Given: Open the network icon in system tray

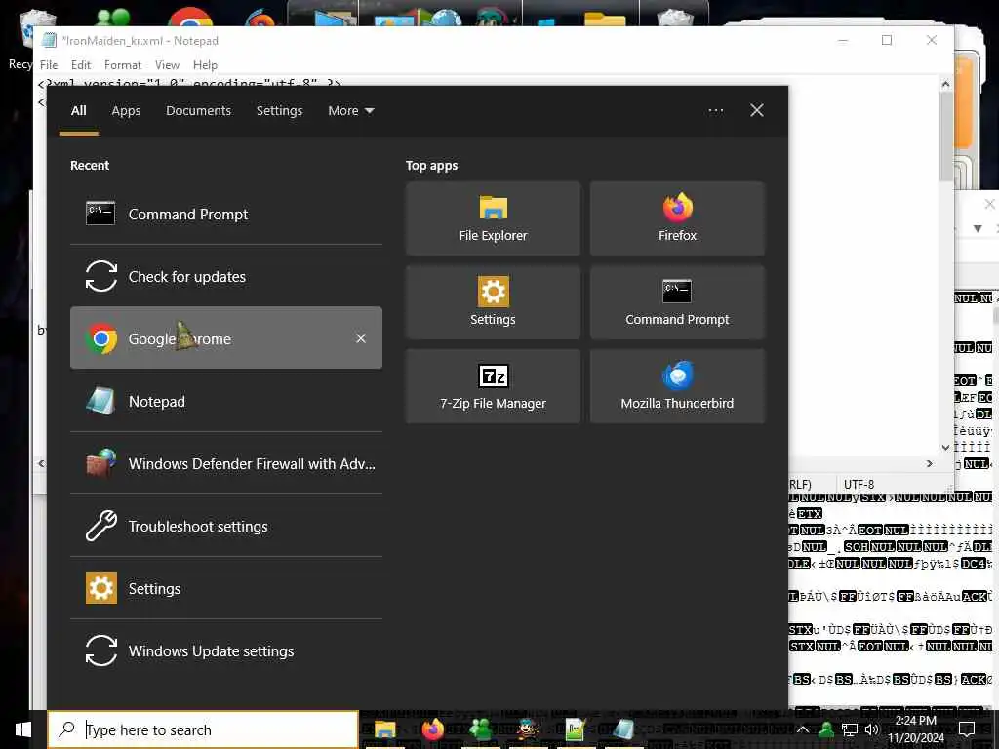Looking at the screenshot, I should tap(850, 729).
